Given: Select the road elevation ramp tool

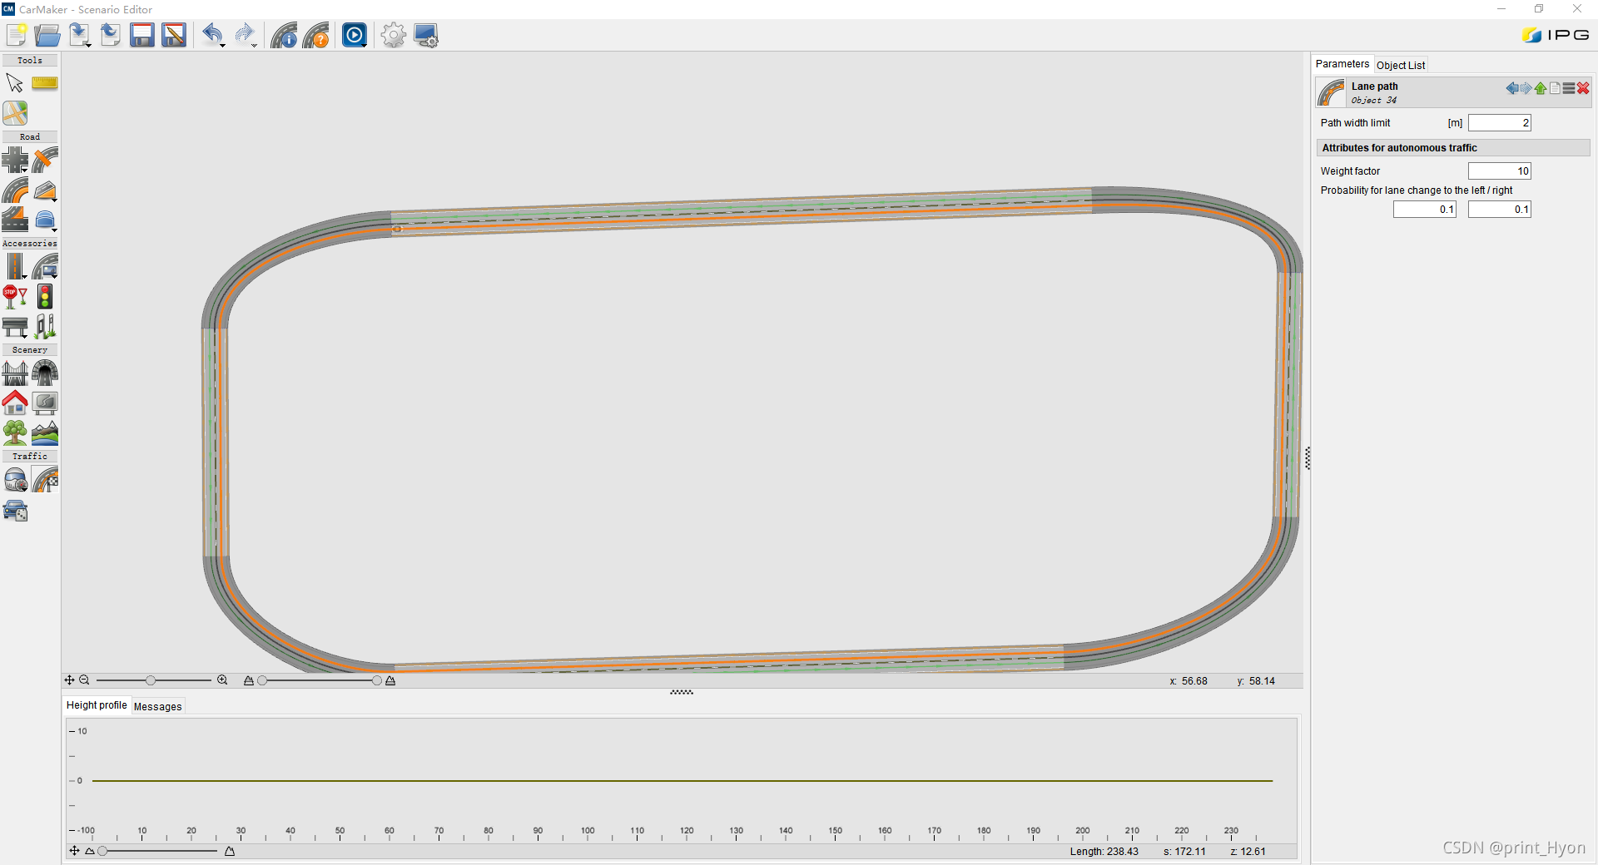Looking at the screenshot, I should pyautogui.click(x=45, y=190).
